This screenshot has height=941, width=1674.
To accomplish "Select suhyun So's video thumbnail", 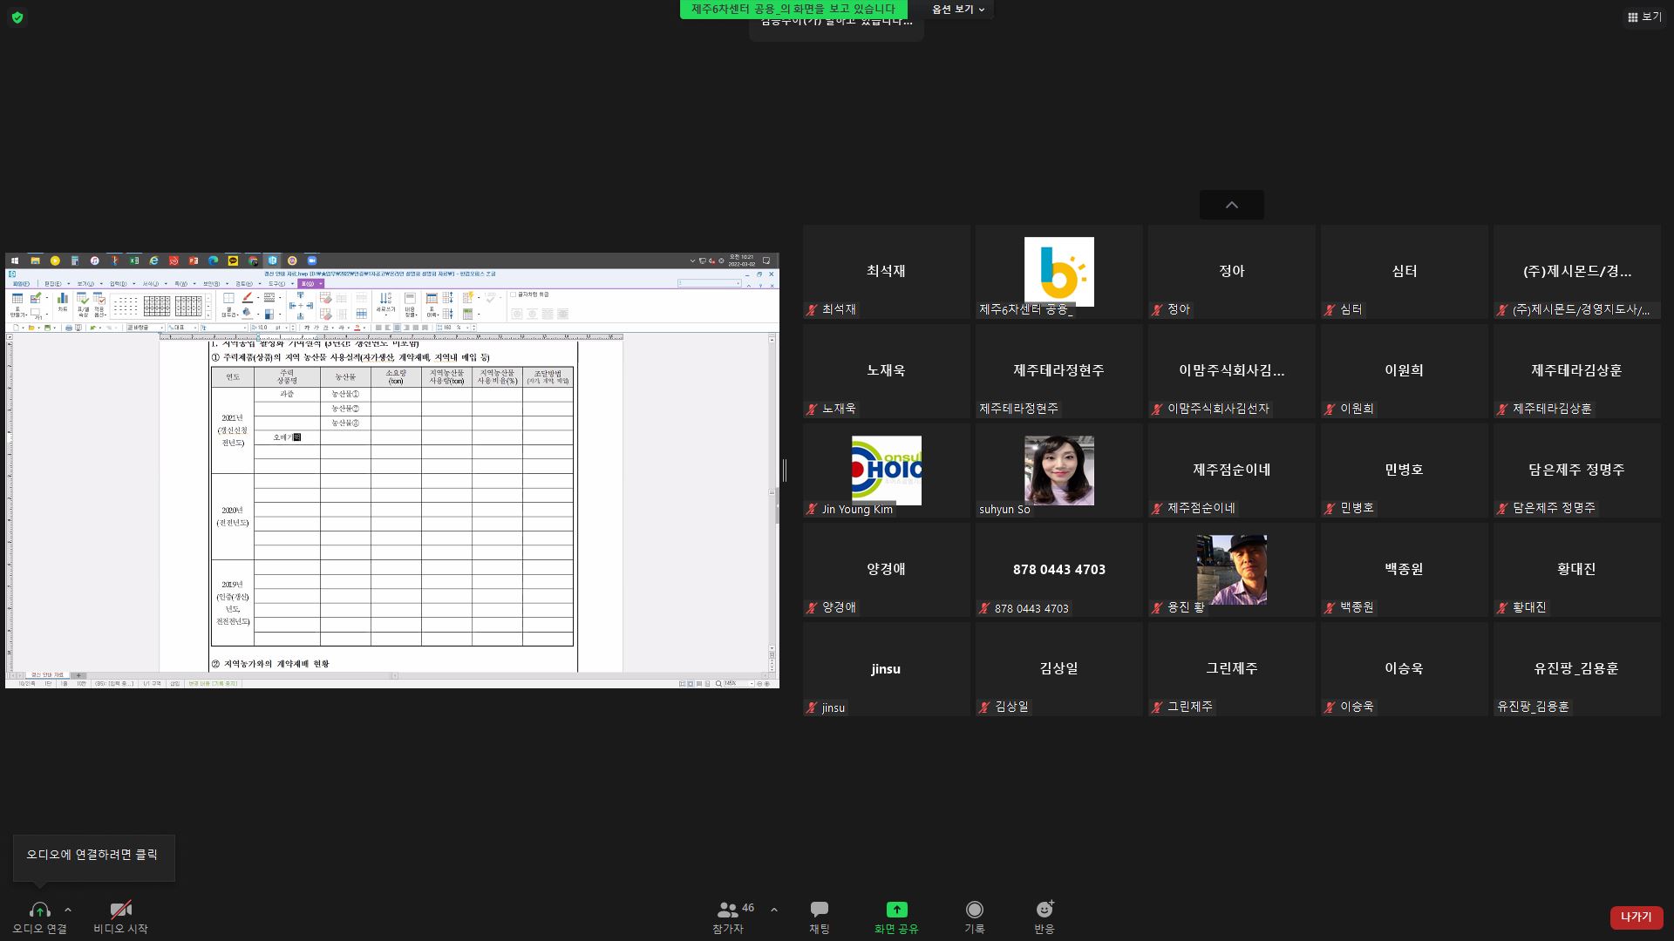I will [1058, 470].
